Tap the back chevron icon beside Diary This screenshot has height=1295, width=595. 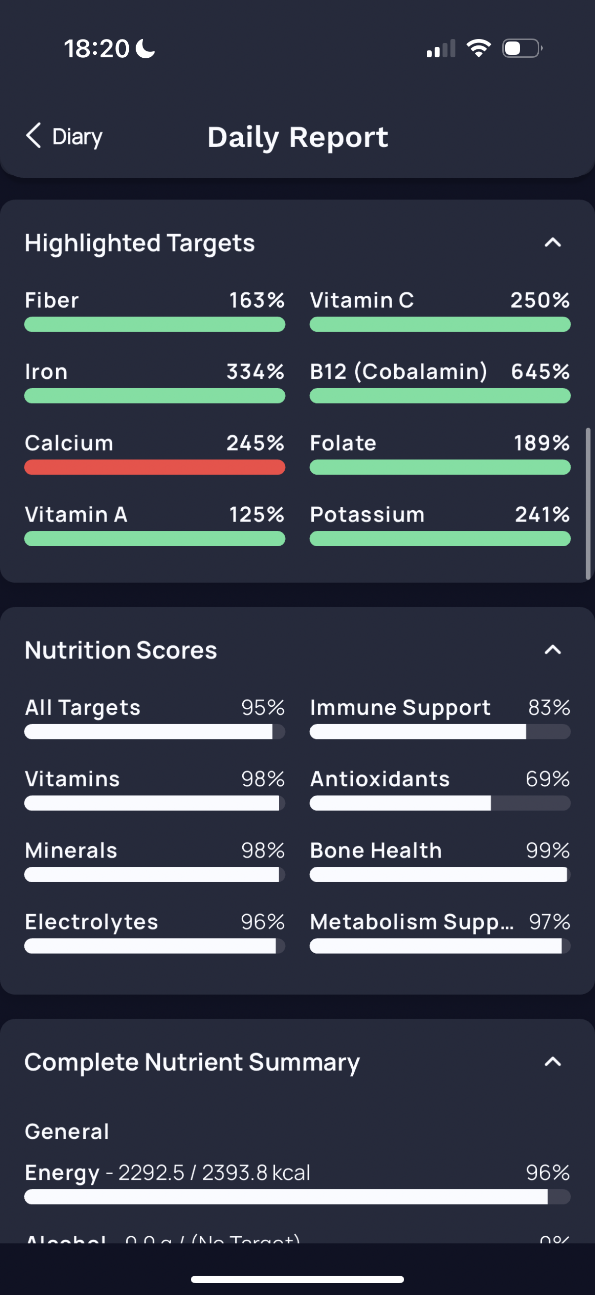point(34,136)
